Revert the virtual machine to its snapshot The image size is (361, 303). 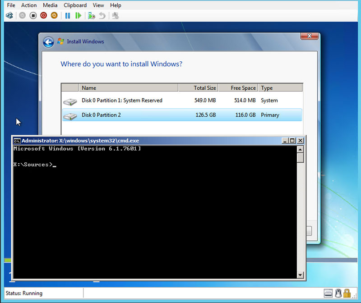tap(102, 15)
